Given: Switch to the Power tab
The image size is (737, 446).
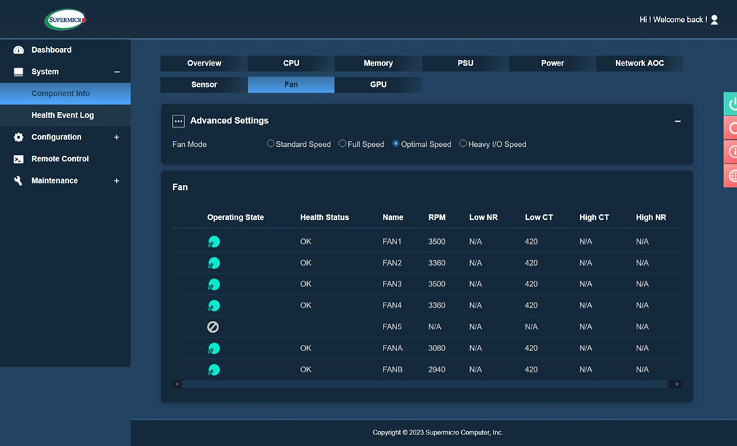Looking at the screenshot, I should 552,63.
